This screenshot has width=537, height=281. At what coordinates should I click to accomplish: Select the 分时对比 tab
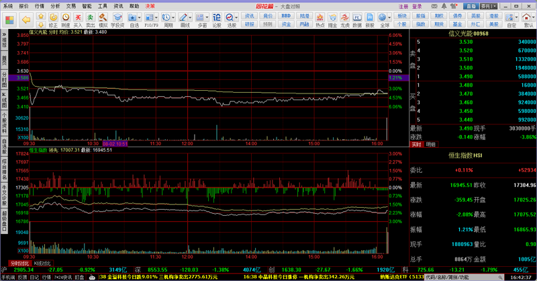[19, 264]
